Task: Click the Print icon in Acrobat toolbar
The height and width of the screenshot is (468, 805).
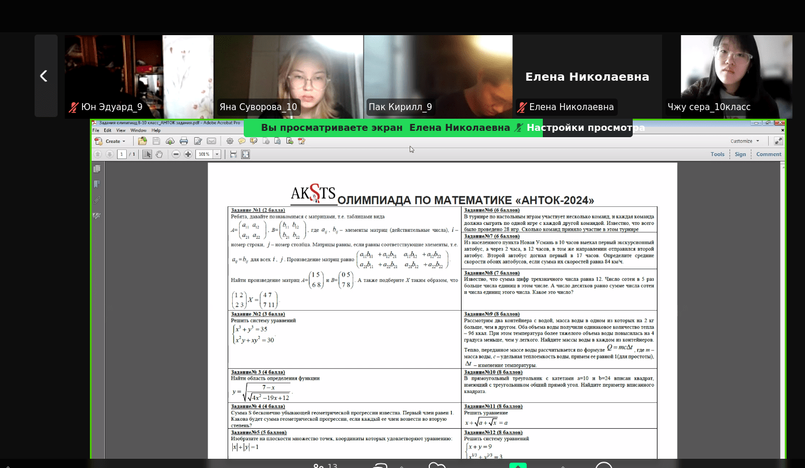Action: click(184, 141)
